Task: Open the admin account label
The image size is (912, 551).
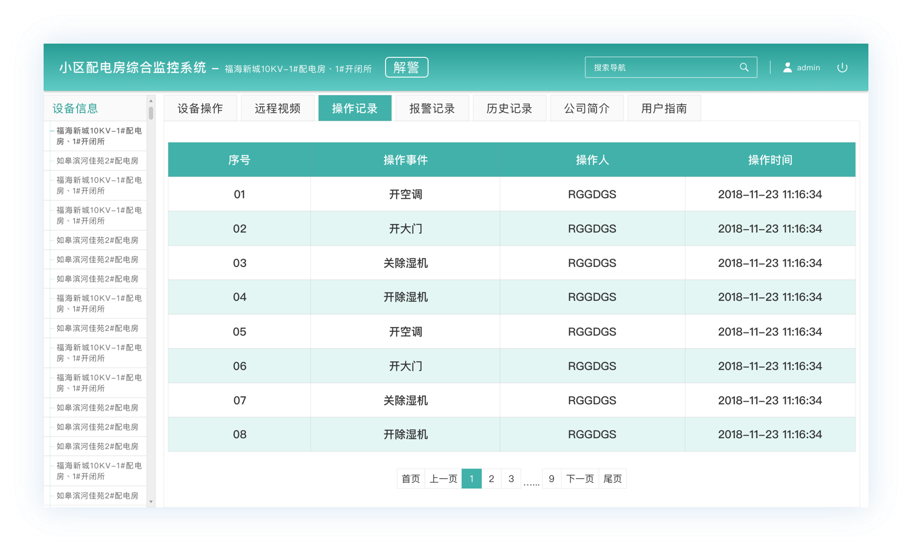Action: pos(808,68)
